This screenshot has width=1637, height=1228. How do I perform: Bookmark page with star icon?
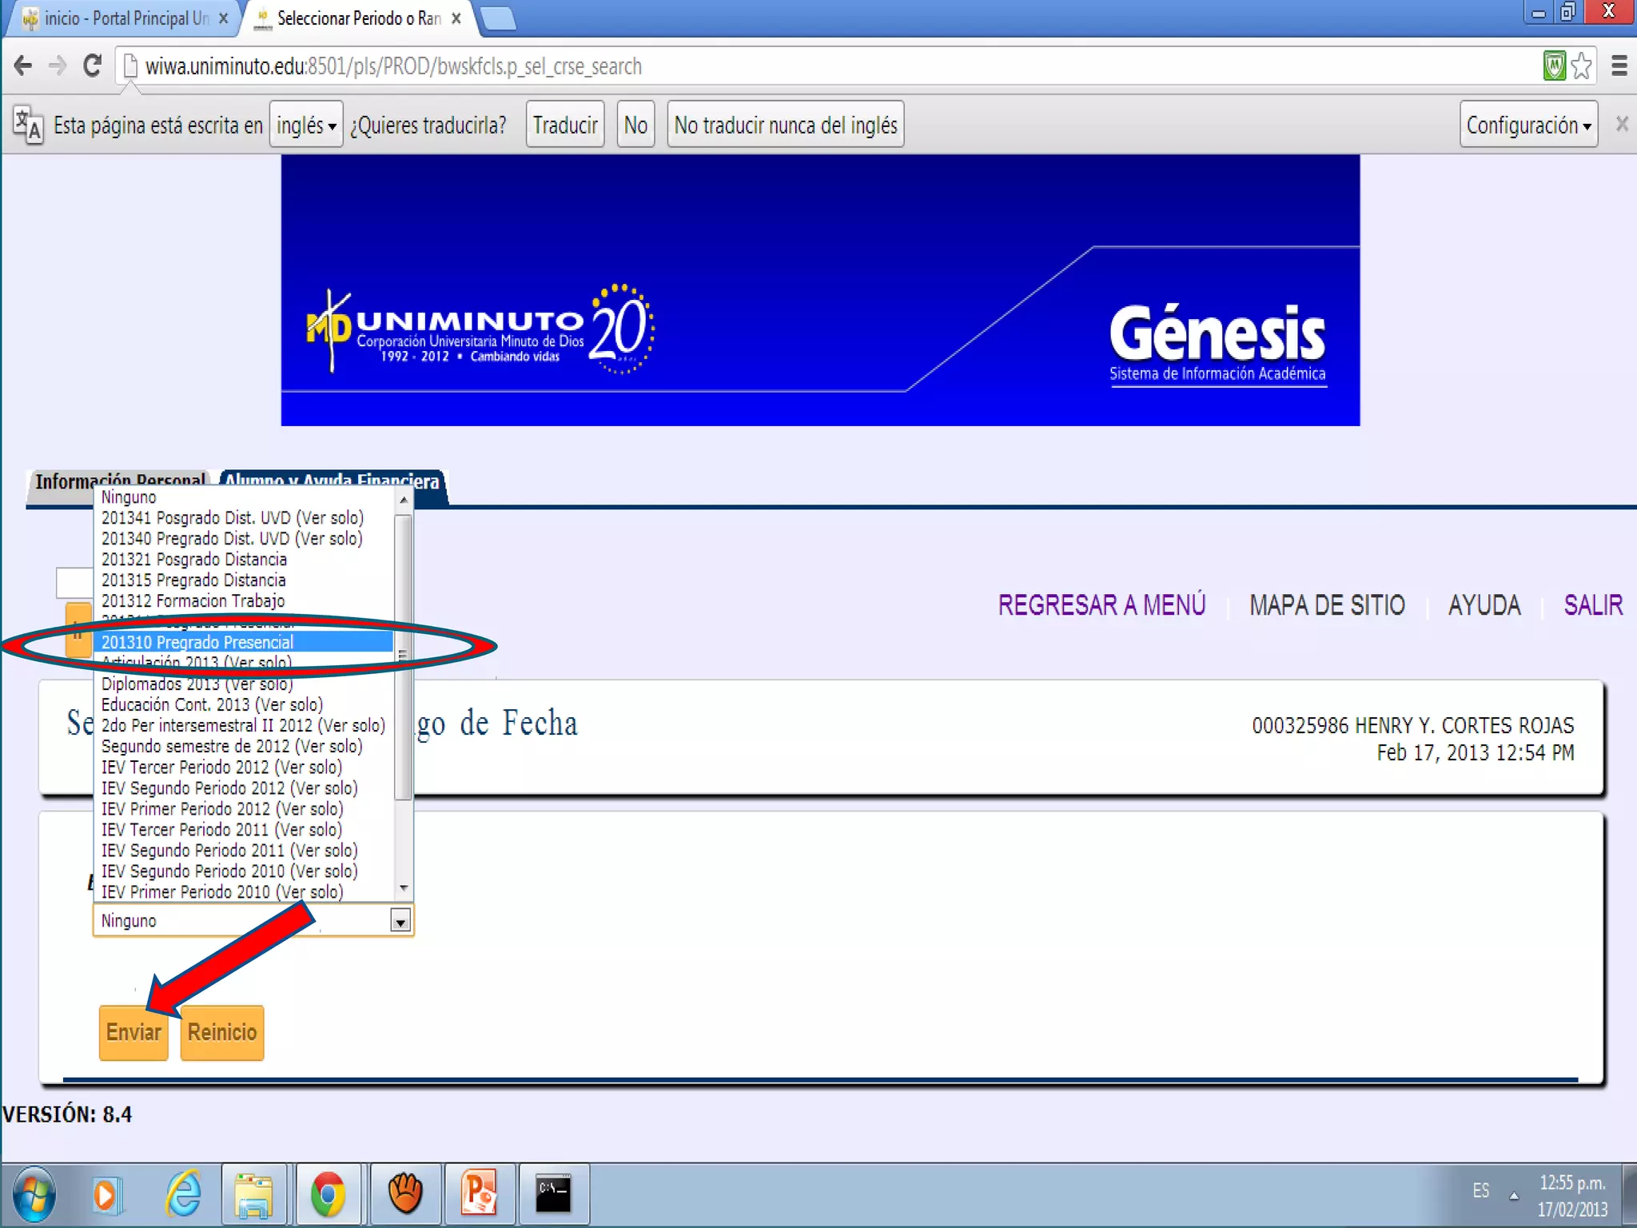[1580, 66]
